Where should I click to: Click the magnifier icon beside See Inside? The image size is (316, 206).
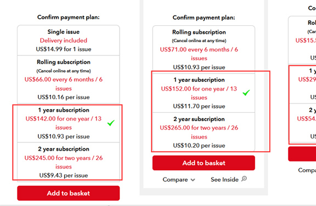(x=244, y=179)
